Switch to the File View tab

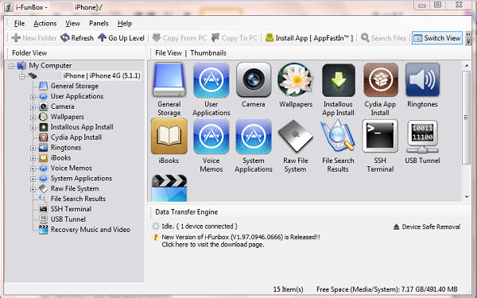[x=169, y=53]
